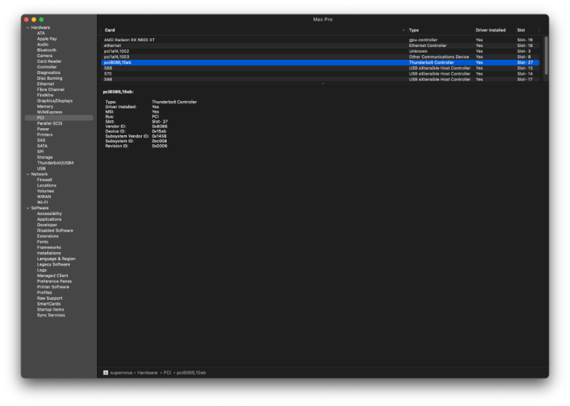This screenshot has width=570, height=406.
Task: Open Bluetooth in the sidebar
Action: click(x=46, y=50)
